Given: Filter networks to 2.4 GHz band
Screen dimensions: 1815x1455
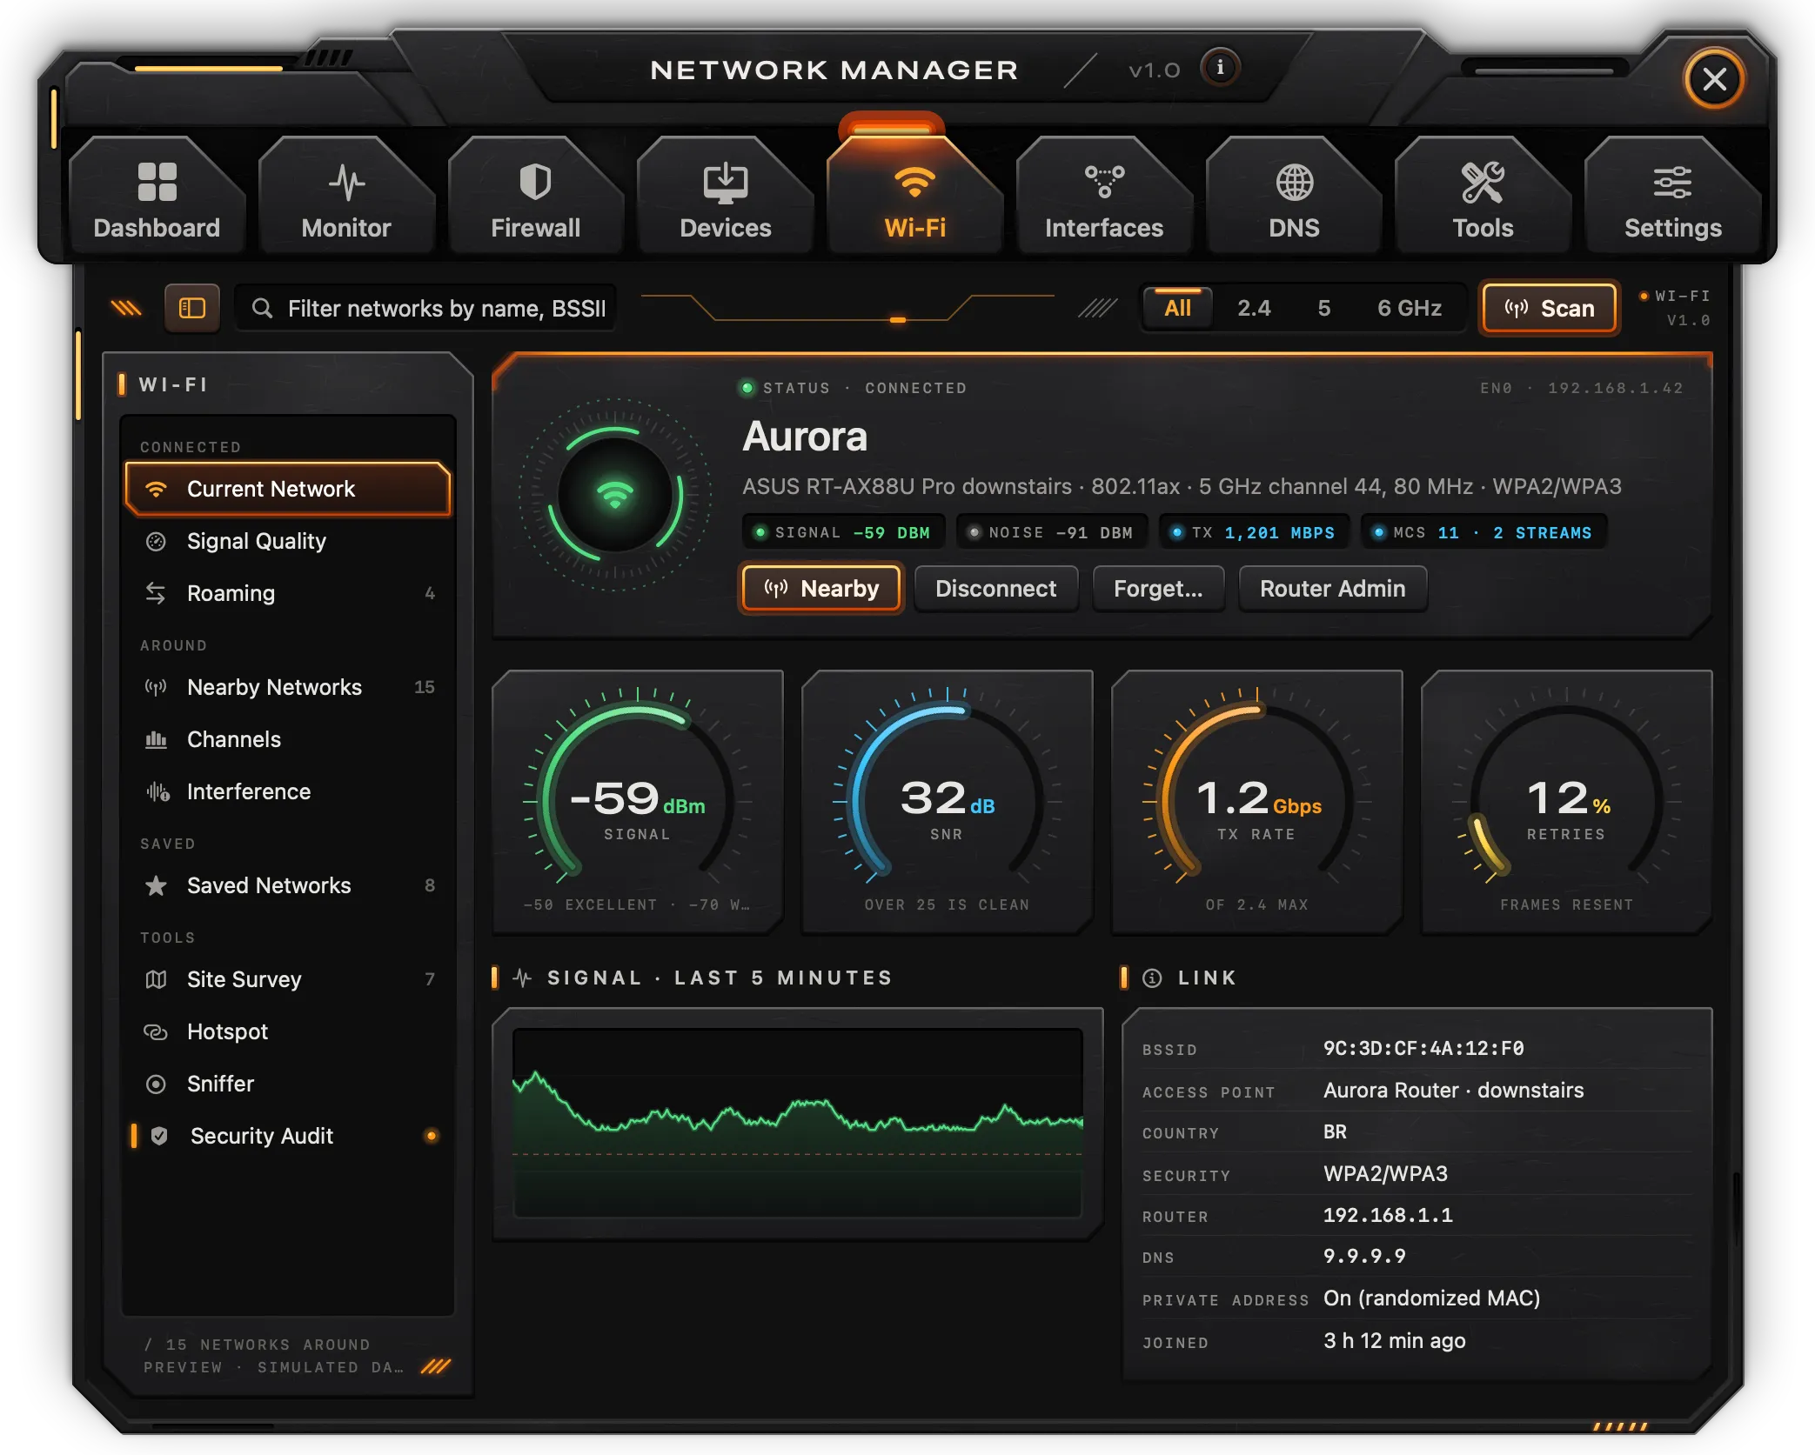Looking at the screenshot, I should tap(1254, 308).
